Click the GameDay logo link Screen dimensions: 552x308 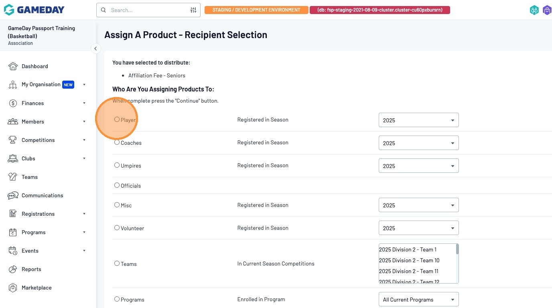tap(34, 10)
